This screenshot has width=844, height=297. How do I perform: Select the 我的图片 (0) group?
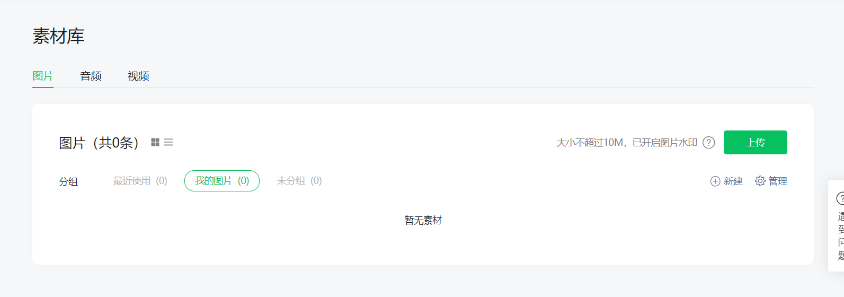[222, 181]
